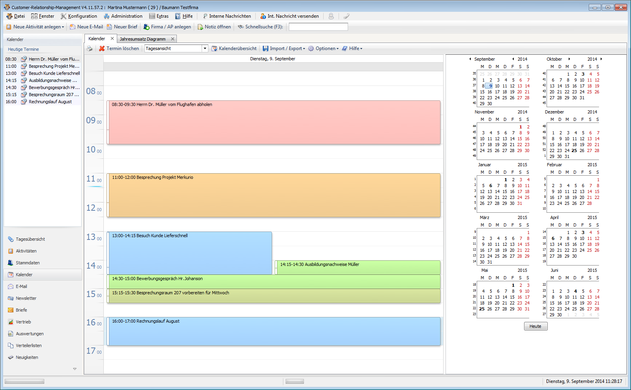Click the wrench icon in the menu bar

[346, 16]
